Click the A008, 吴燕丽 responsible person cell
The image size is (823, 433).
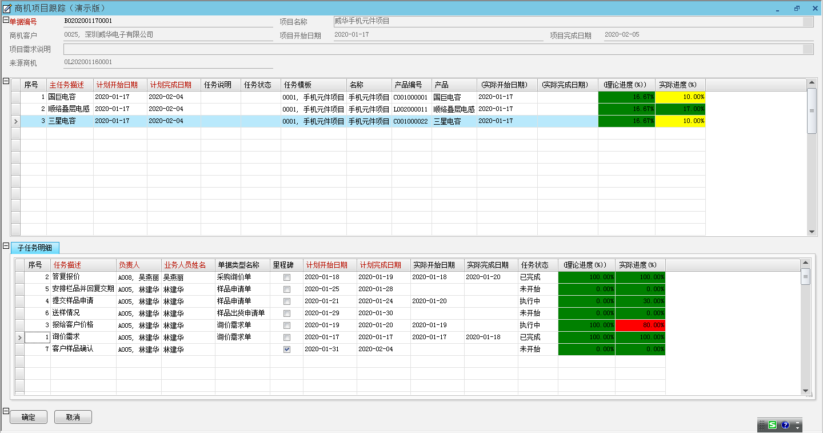pos(139,277)
